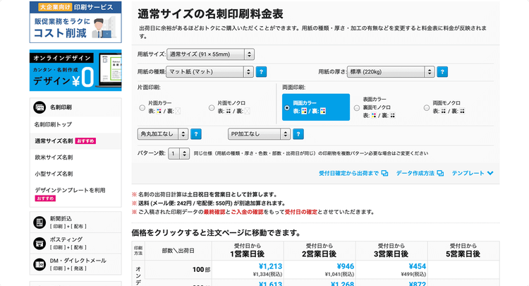
Task: Click external-window icon next to データ作成方法
Action: pyautogui.click(x=440, y=173)
